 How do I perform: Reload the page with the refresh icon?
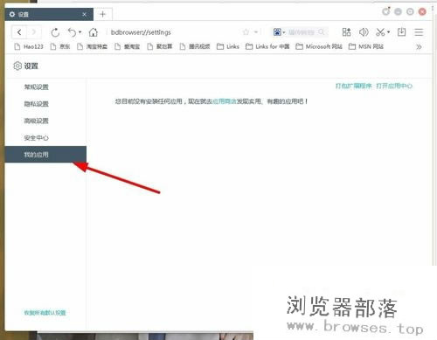pyautogui.click(x=55, y=32)
